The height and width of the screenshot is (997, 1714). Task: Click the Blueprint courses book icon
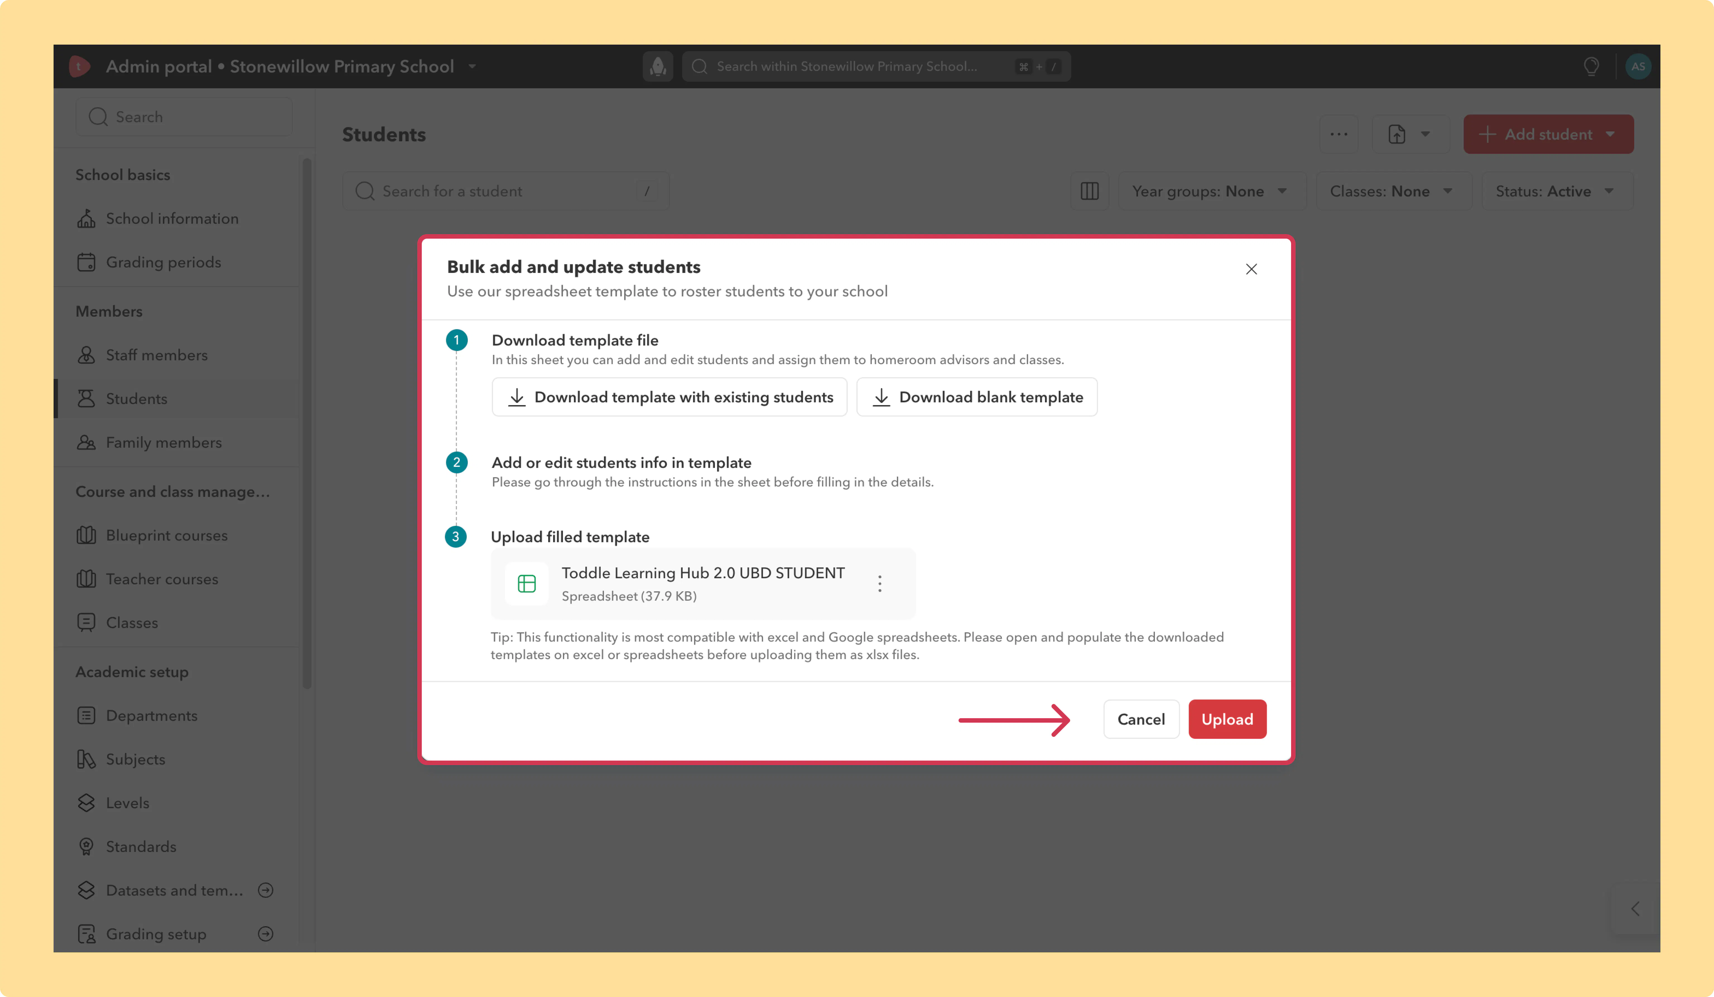tap(86, 535)
